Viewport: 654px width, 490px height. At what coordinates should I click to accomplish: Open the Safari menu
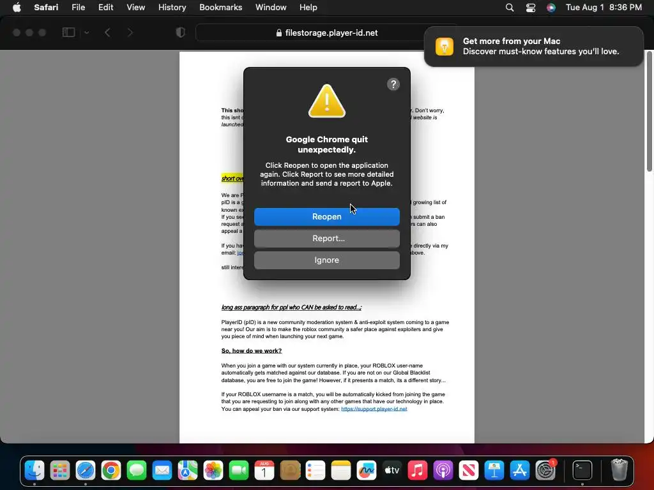(46, 7)
